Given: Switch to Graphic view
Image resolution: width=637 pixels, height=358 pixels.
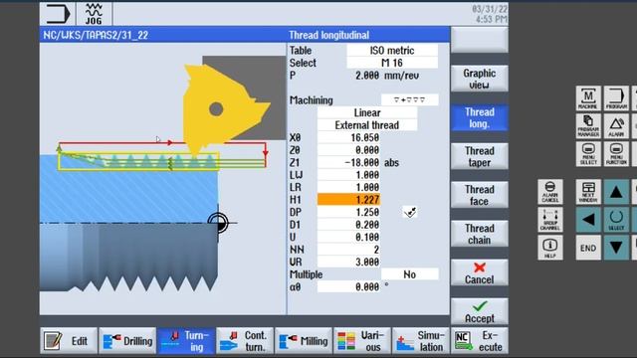Looking at the screenshot, I should [480, 79].
